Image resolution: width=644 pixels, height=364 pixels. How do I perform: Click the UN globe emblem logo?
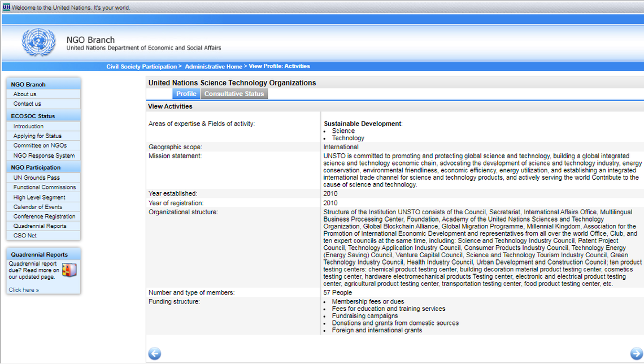point(38,42)
